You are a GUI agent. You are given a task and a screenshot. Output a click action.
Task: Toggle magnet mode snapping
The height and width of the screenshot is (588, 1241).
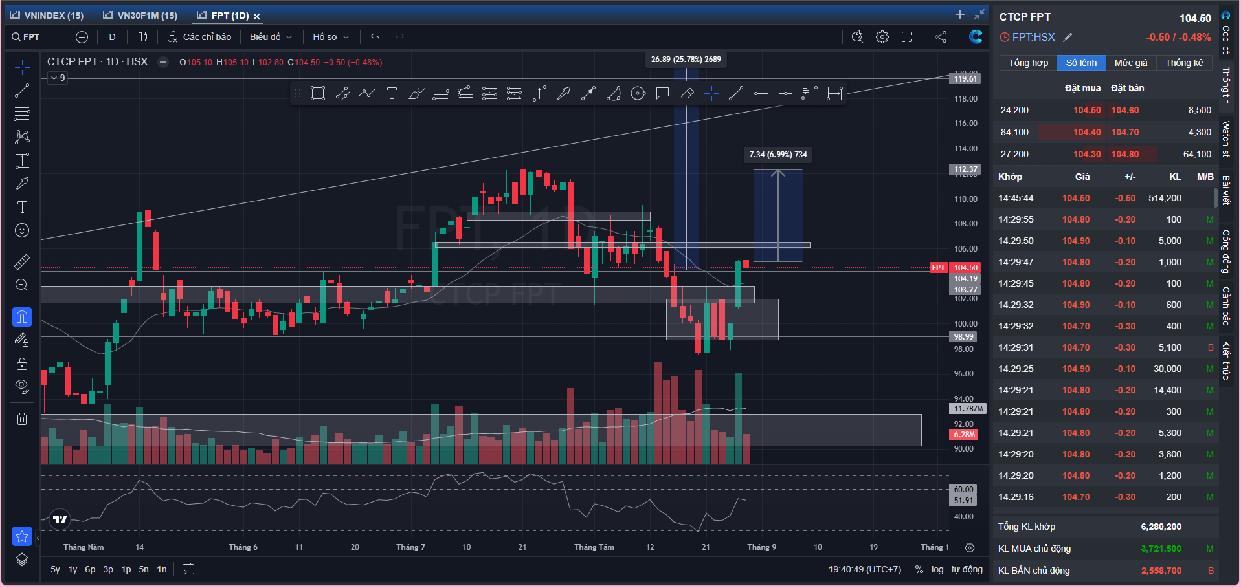(x=22, y=317)
